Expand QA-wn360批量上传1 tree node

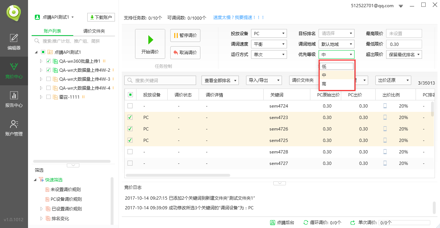[x=41, y=61]
